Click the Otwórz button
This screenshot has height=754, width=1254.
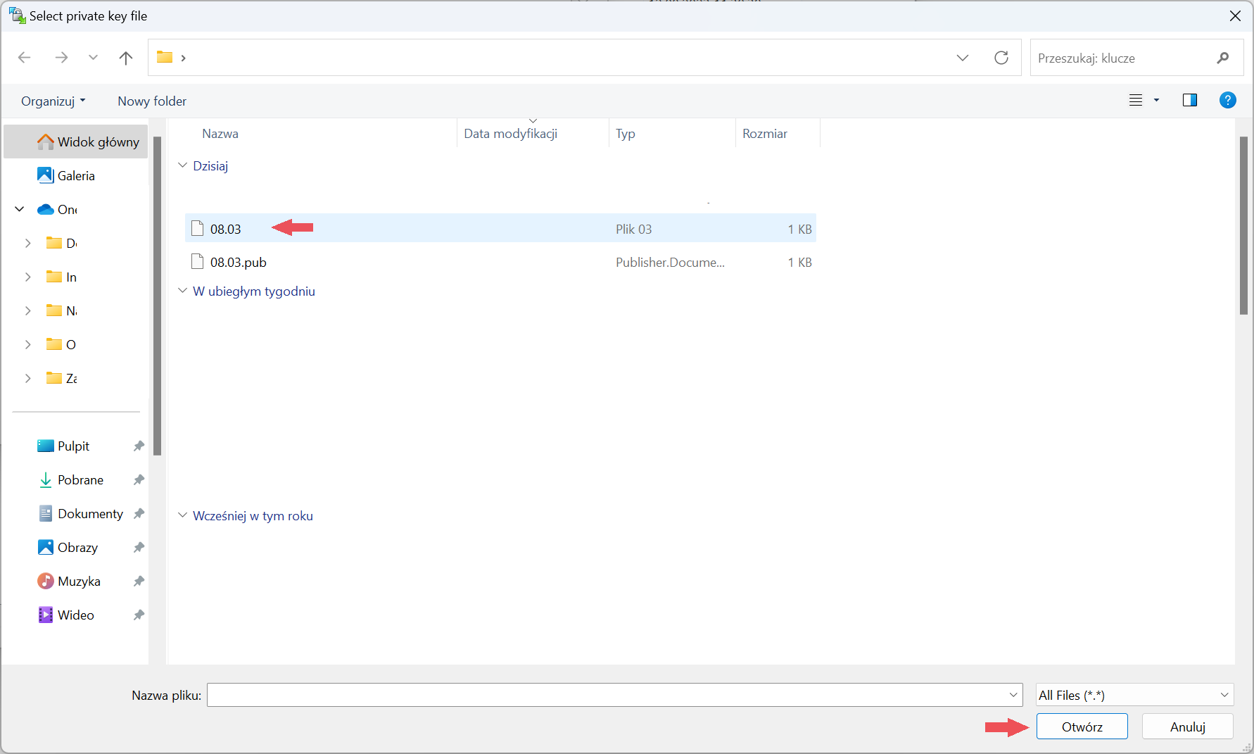click(x=1082, y=727)
